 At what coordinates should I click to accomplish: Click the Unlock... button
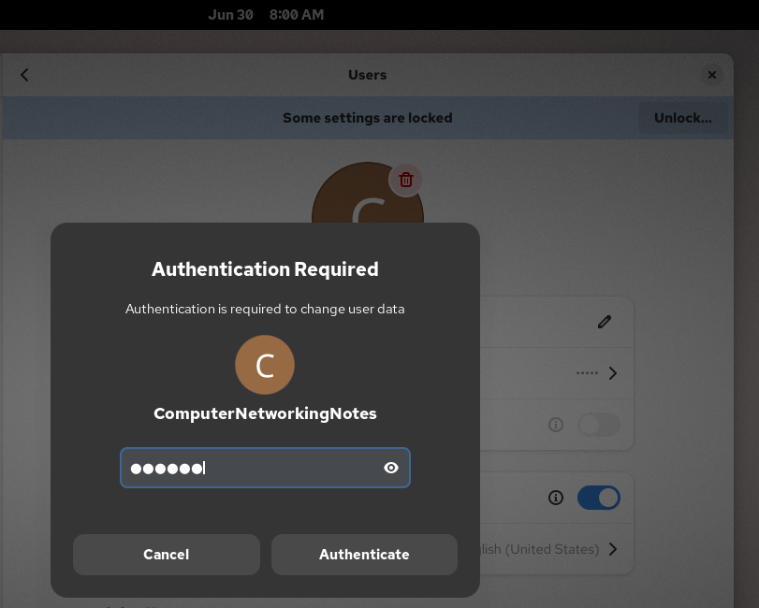(x=682, y=118)
